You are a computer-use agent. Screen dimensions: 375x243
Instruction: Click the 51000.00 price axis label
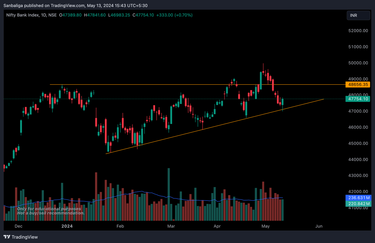(358, 47)
